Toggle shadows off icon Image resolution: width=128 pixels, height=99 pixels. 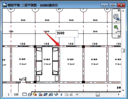tap(41, 94)
